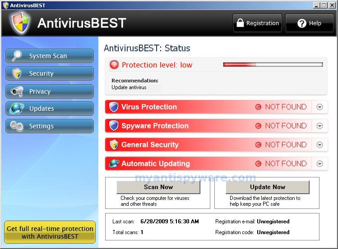Open the Help button

click(x=310, y=23)
